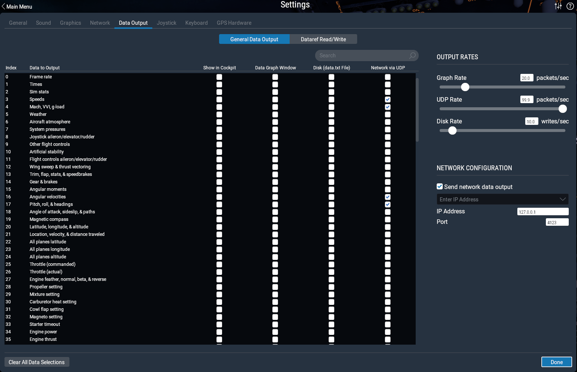Enable Frame rate Show in Cockpit checkbox
This screenshot has width=577, height=372.
[219, 77]
